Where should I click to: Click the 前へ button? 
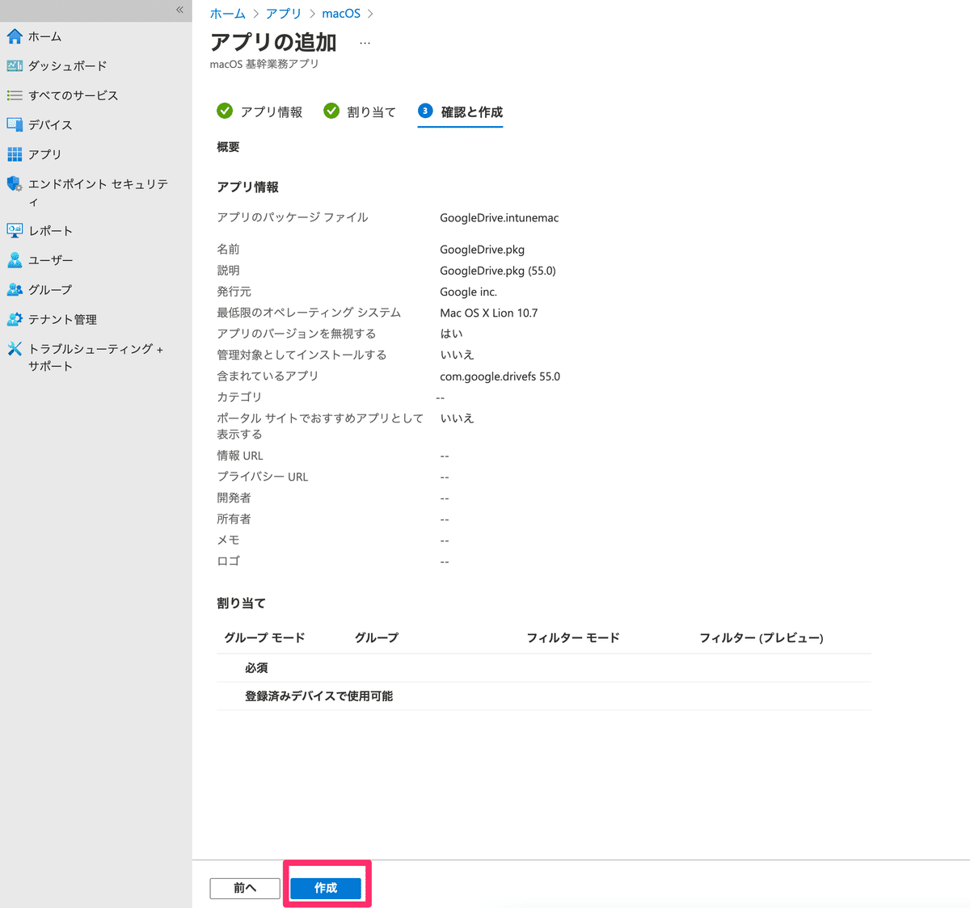(245, 888)
